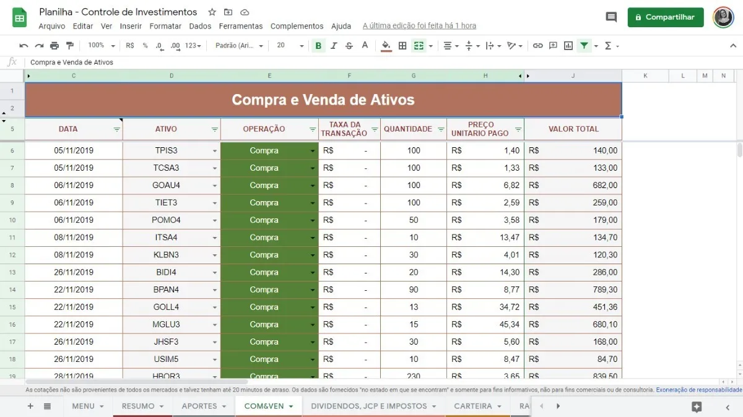Click the insert comment icon
Viewport: 743px width, 417px height.
point(553,46)
